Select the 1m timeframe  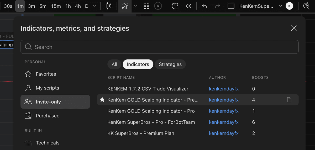coord(20,6)
